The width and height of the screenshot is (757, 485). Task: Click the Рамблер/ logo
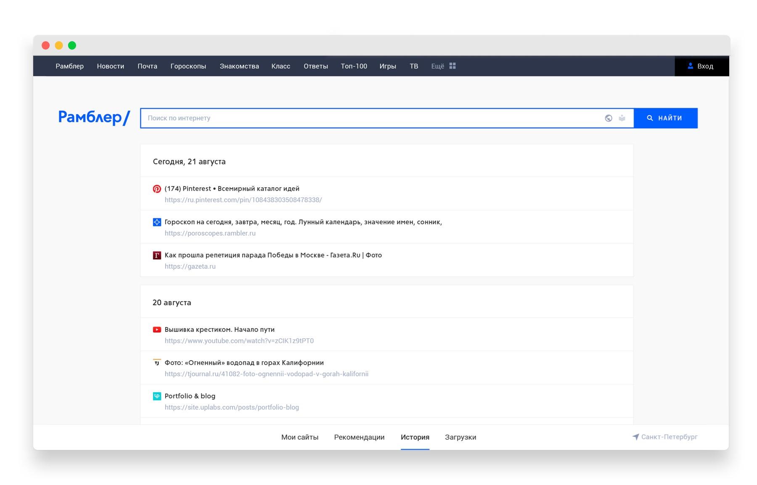(94, 117)
